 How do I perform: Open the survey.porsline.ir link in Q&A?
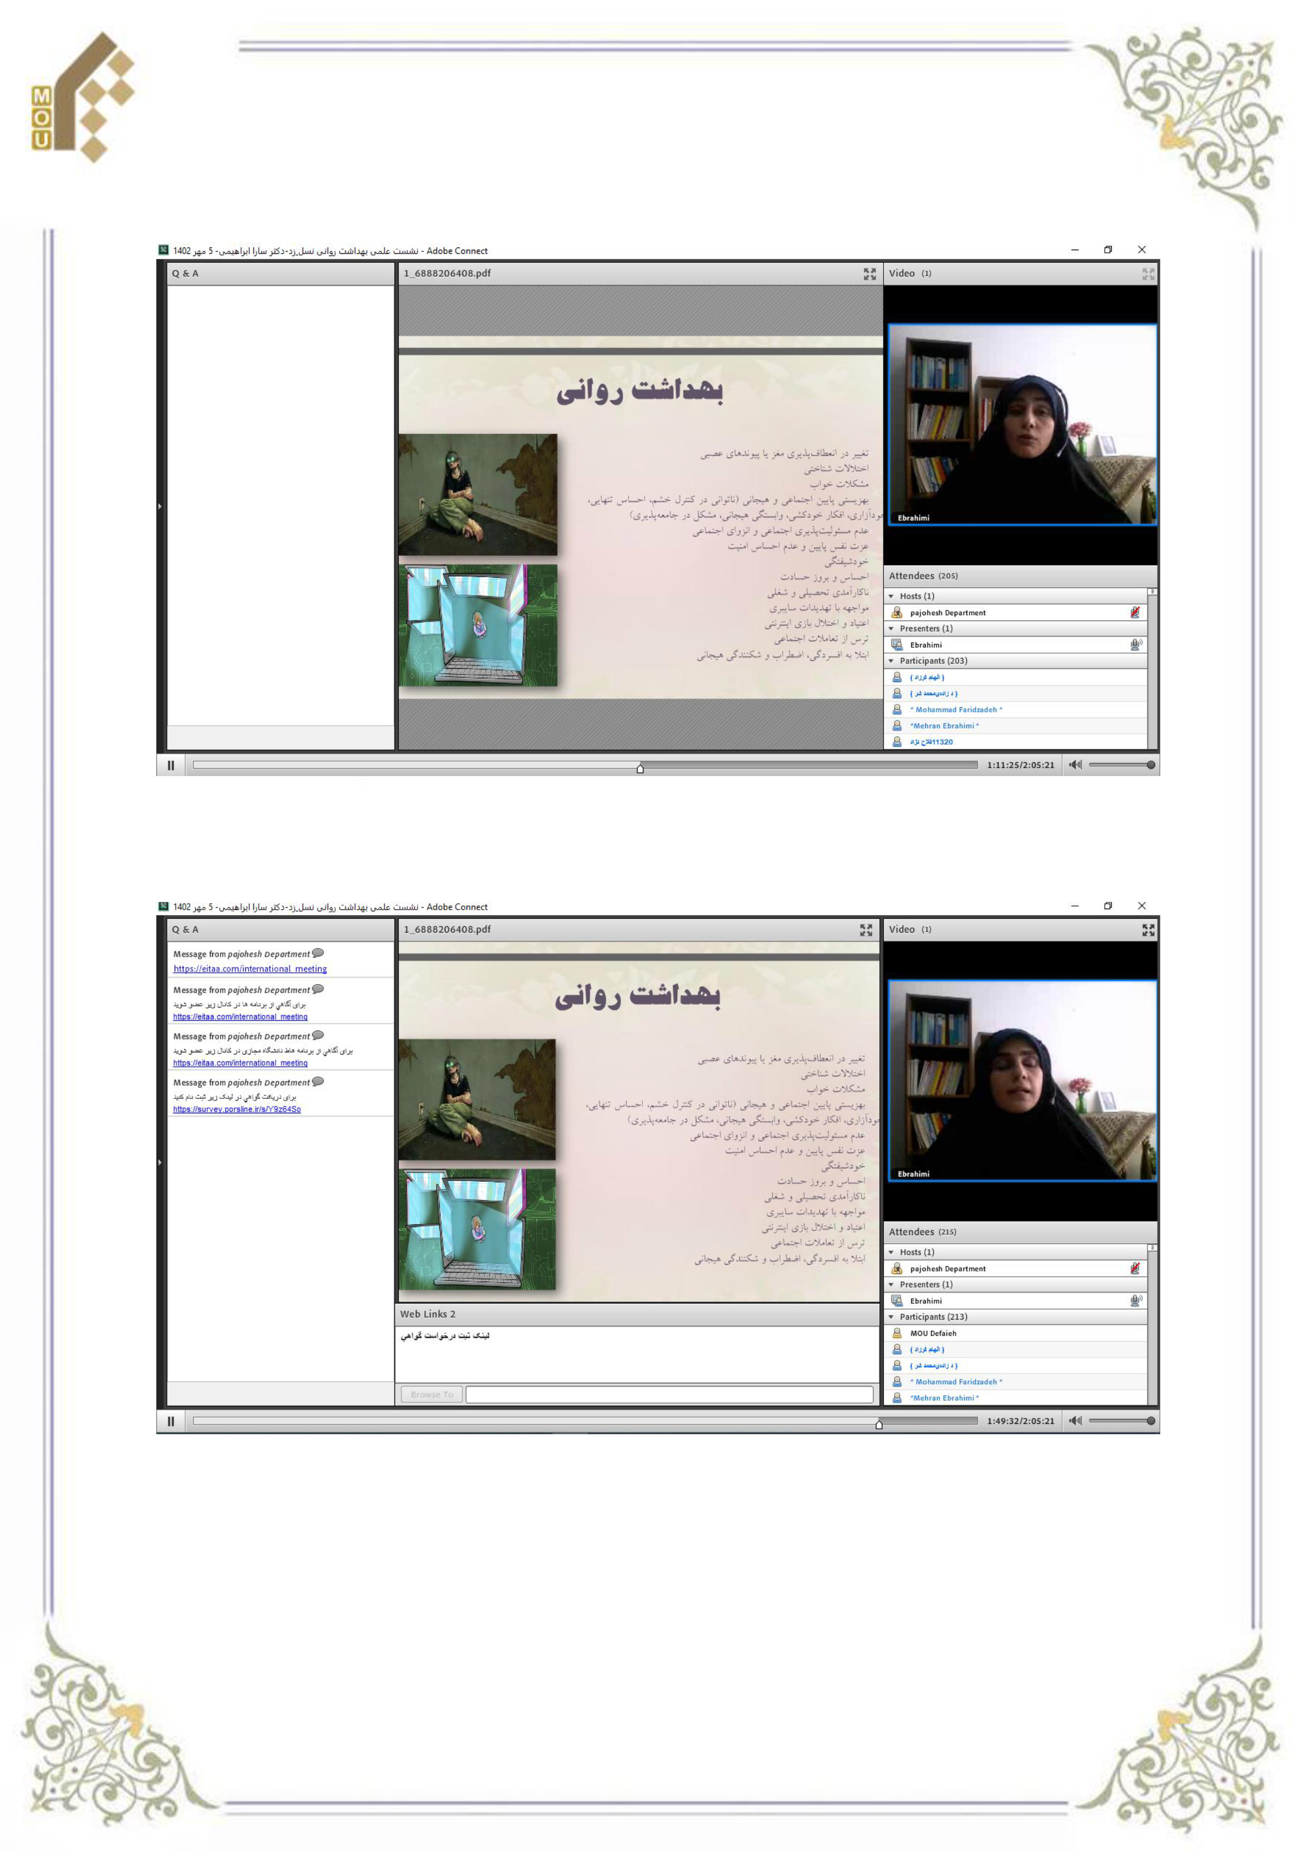[x=236, y=1110]
